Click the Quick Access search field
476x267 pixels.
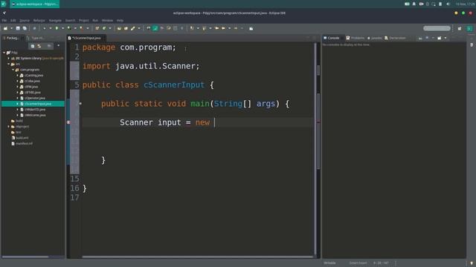point(437,28)
